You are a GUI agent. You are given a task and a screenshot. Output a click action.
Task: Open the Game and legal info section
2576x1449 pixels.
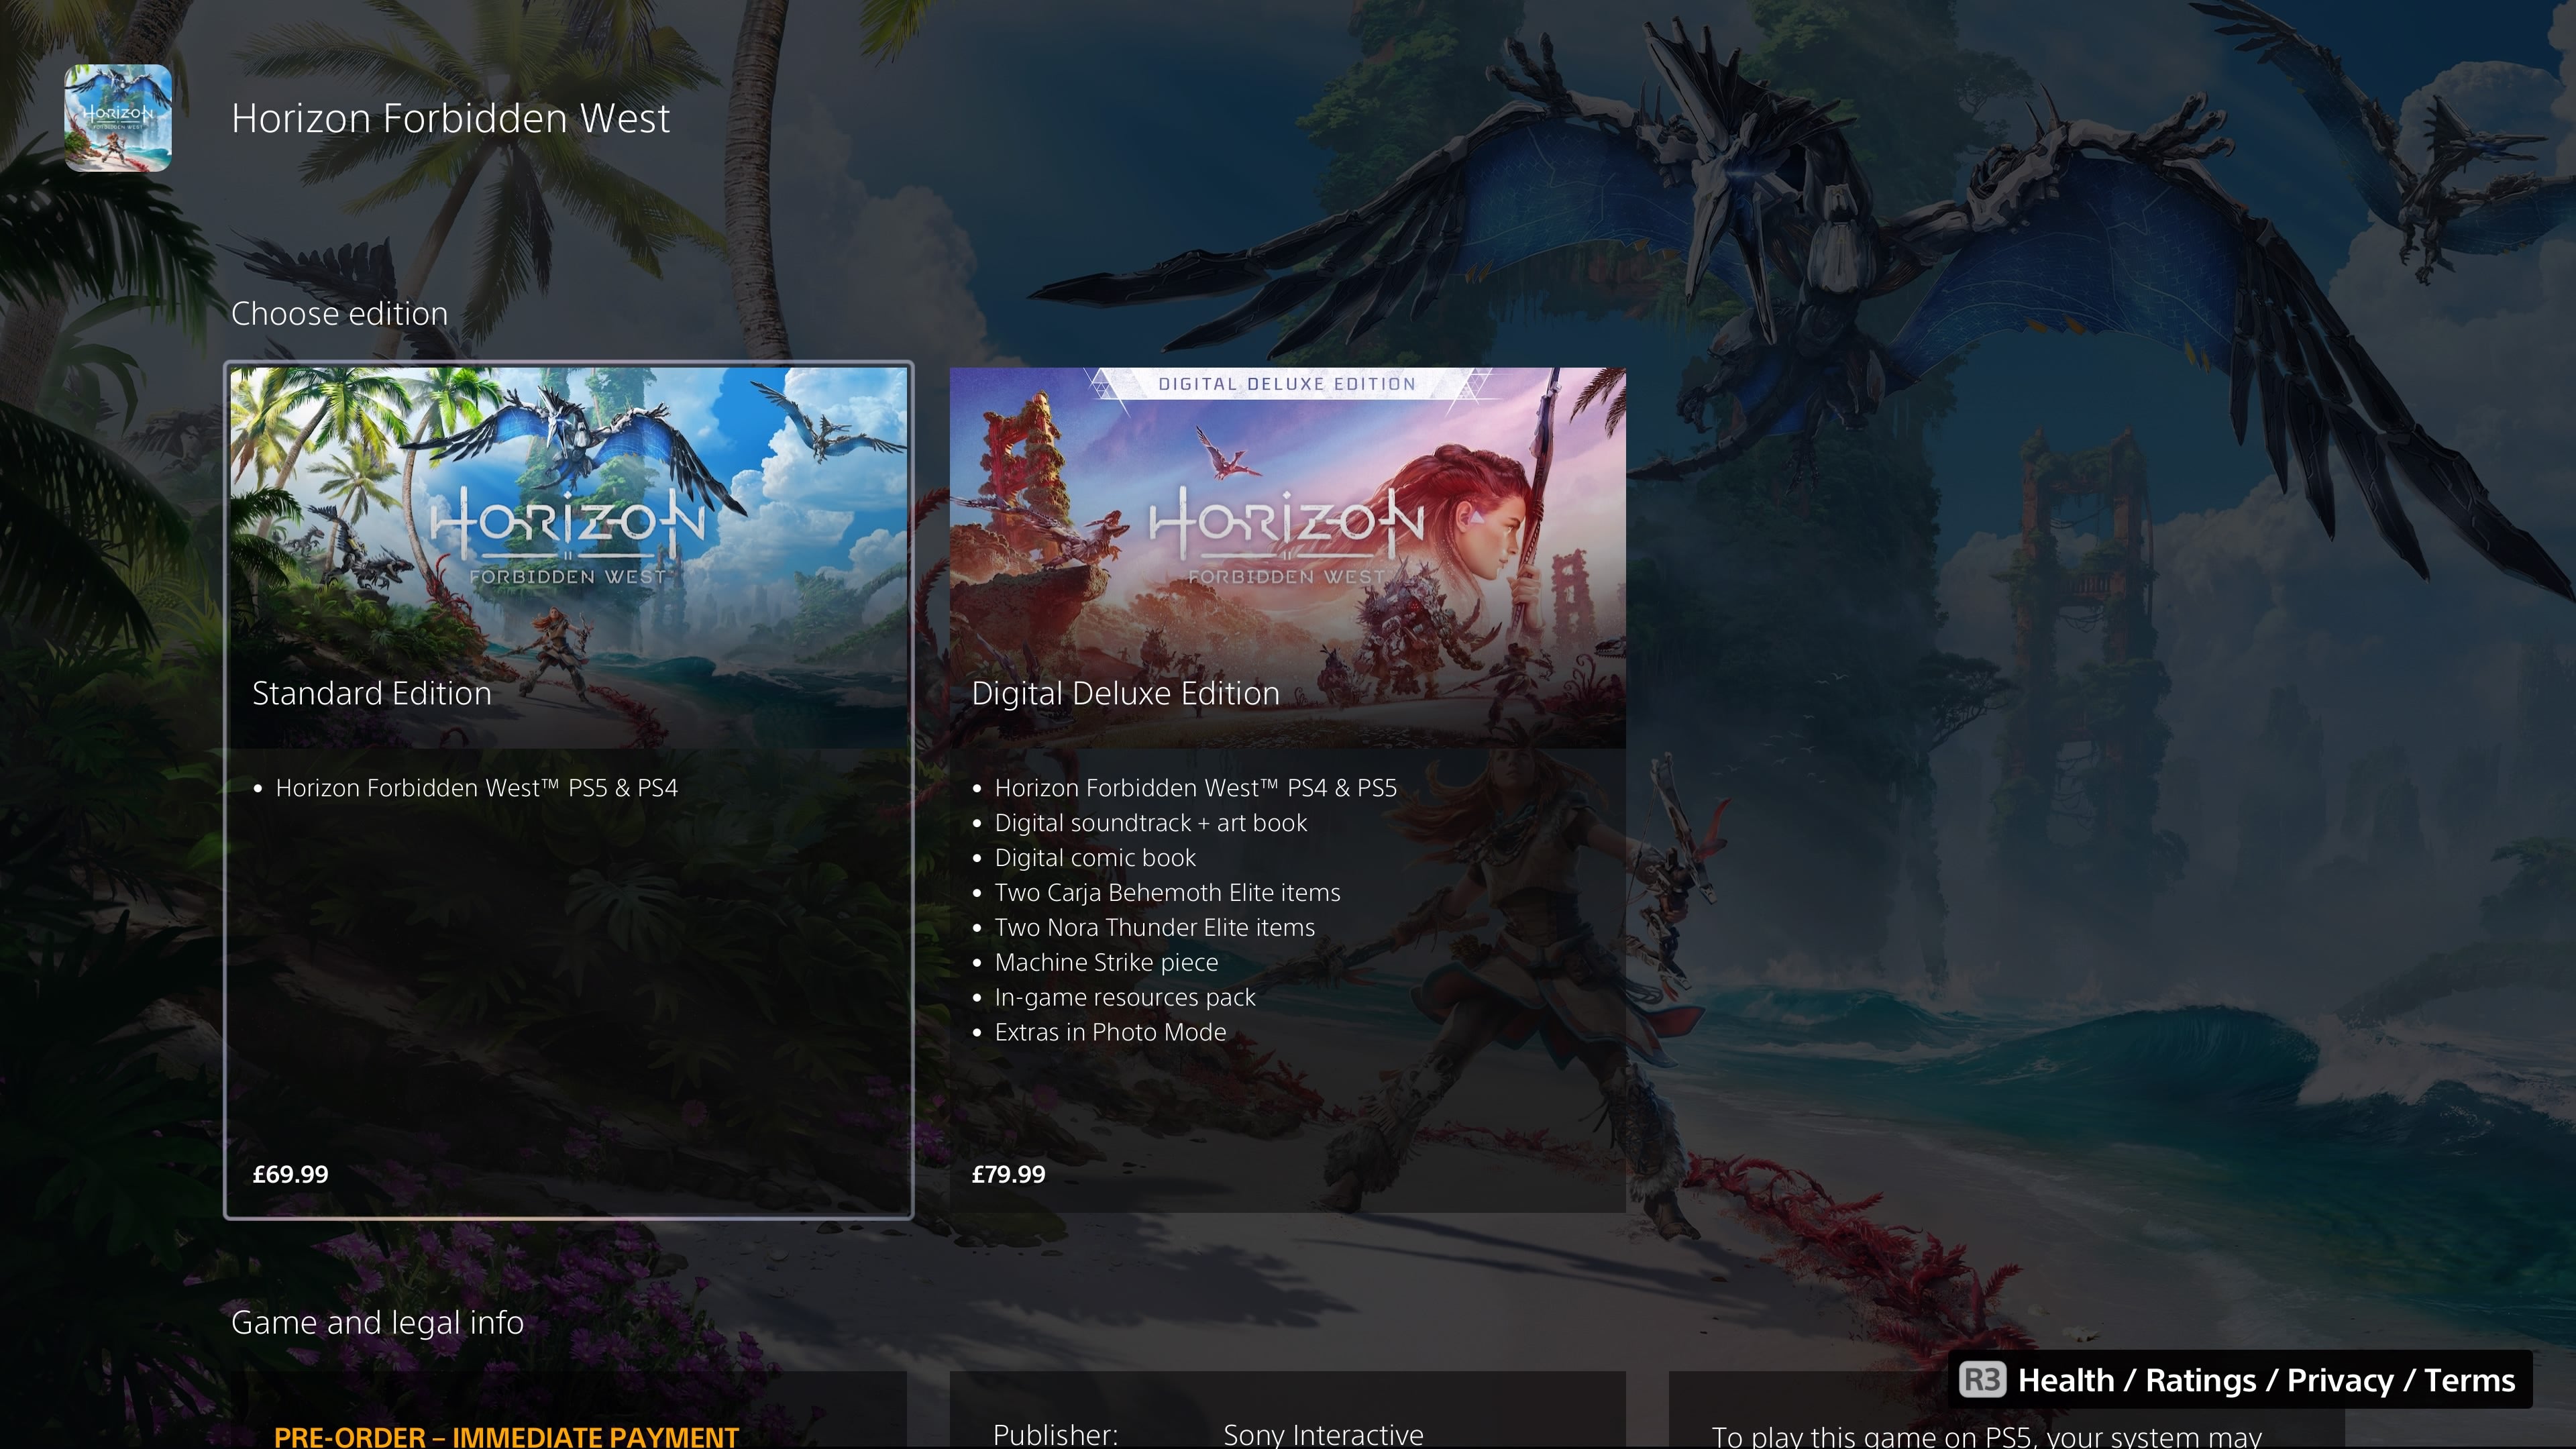tap(377, 1322)
